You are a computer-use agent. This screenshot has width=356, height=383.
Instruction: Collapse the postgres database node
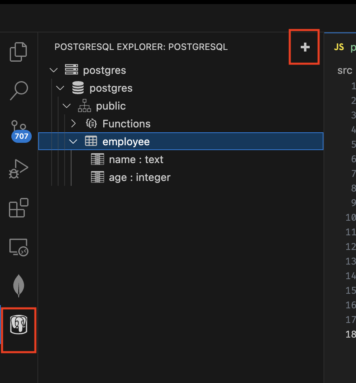(60, 88)
